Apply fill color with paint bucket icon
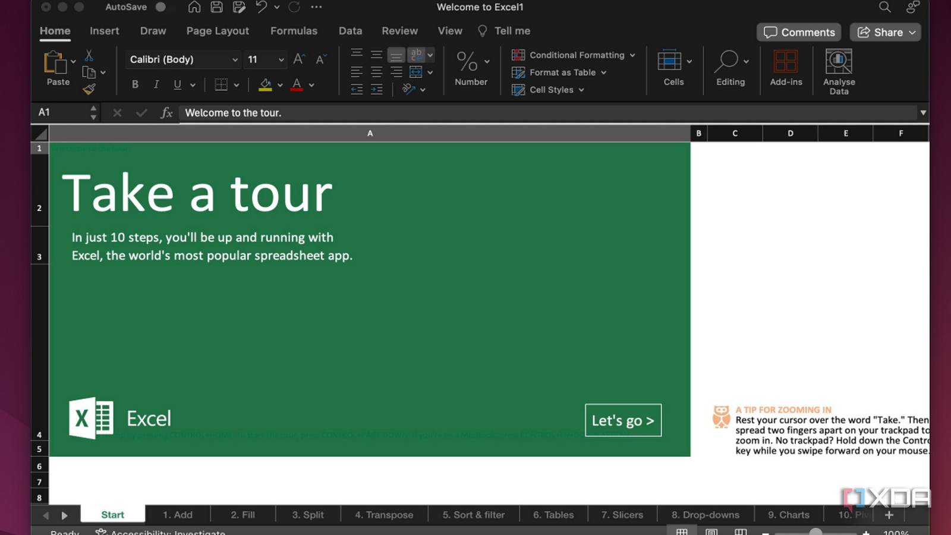The image size is (951, 535). [x=265, y=85]
